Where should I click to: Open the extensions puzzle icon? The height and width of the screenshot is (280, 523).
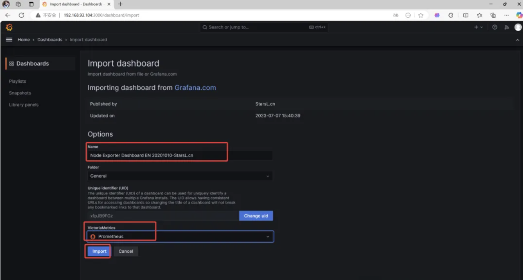click(x=451, y=15)
